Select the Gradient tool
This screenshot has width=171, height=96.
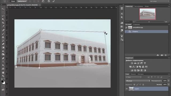(3, 47)
